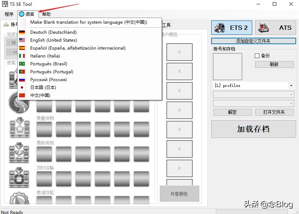The height and width of the screenshot is (214, 299).
Task: Open the third empty dropdown list
Action: (253, 102)
